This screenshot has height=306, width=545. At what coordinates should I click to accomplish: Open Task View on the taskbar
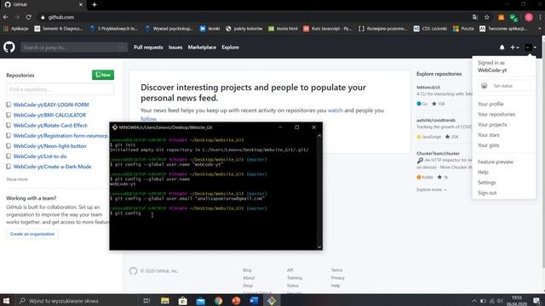[146, 301]
